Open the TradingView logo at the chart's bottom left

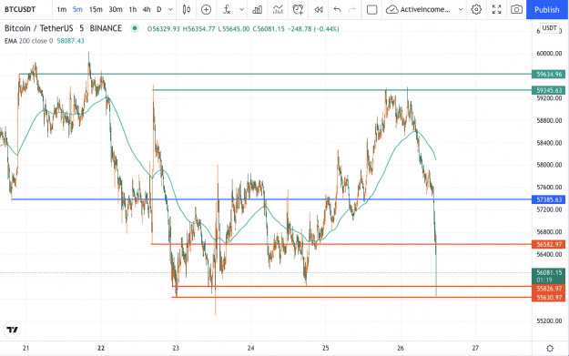(x=13, y=330)
